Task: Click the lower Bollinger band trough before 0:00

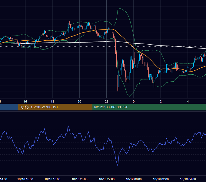Action: (129, 96)
